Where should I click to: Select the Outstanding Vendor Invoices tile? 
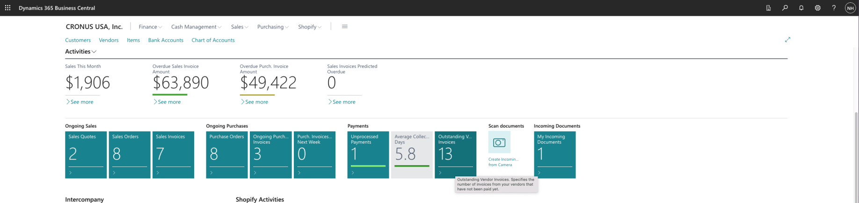point(455,154)
